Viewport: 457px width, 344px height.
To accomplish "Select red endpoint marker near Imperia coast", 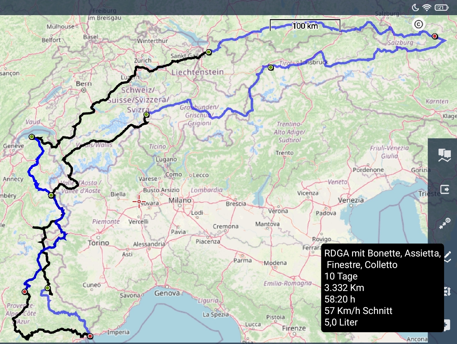I will pos(90,336).
